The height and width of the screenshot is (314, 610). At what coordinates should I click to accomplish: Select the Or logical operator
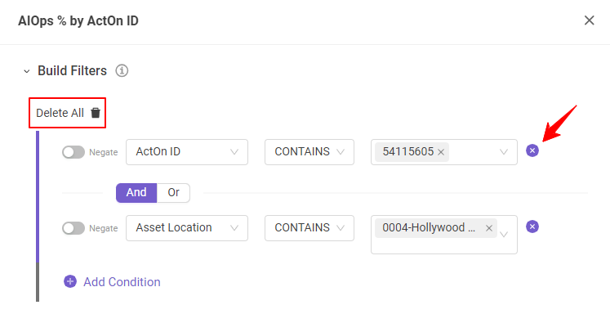(173, 192)
